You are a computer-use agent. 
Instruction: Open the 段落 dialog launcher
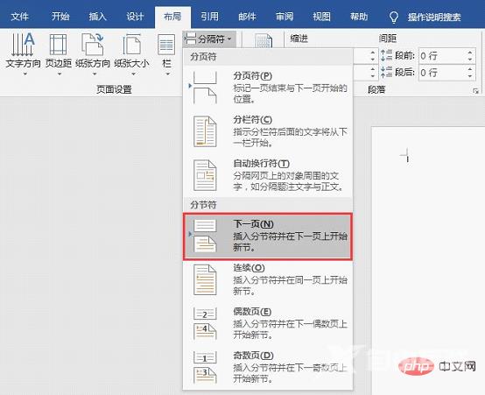click(x=475, y=91)
